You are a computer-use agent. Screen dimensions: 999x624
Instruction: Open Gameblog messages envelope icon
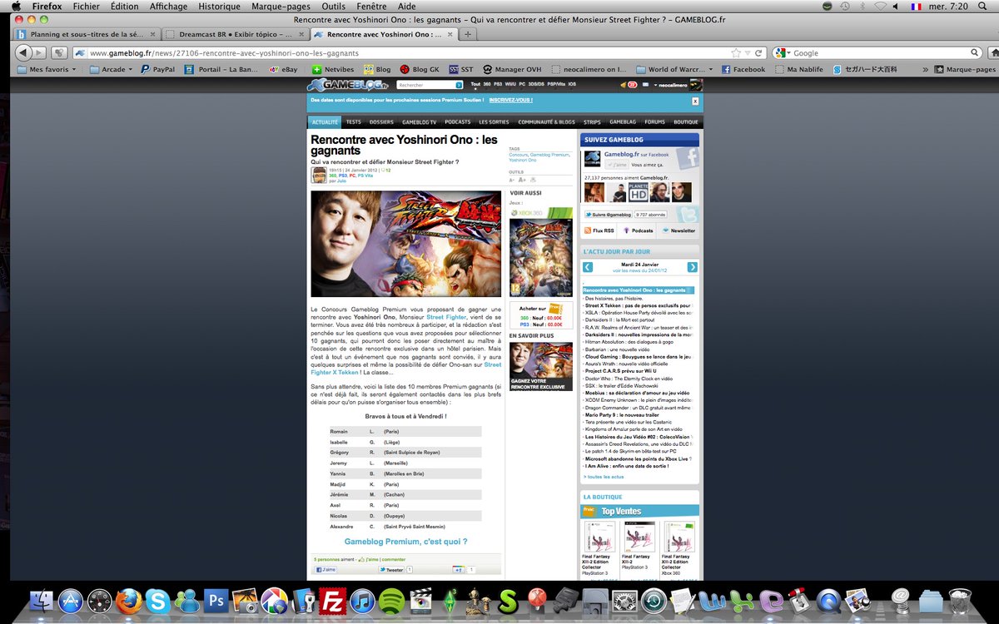(645, 85)
